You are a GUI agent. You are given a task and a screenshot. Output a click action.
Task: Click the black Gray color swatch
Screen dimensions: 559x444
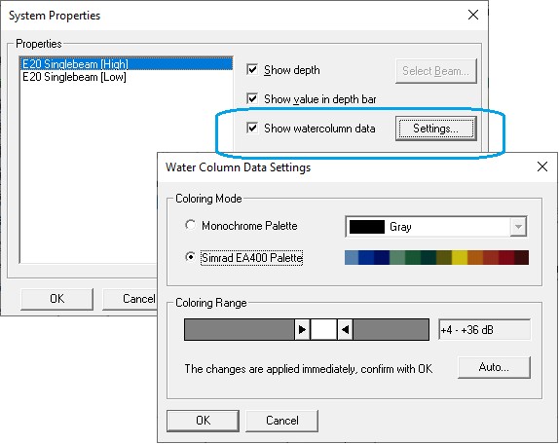tap(367, 227)
